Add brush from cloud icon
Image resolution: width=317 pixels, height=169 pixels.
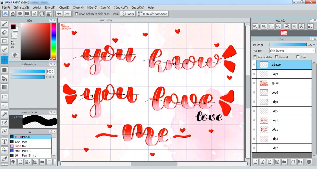(x=13, y=162)
